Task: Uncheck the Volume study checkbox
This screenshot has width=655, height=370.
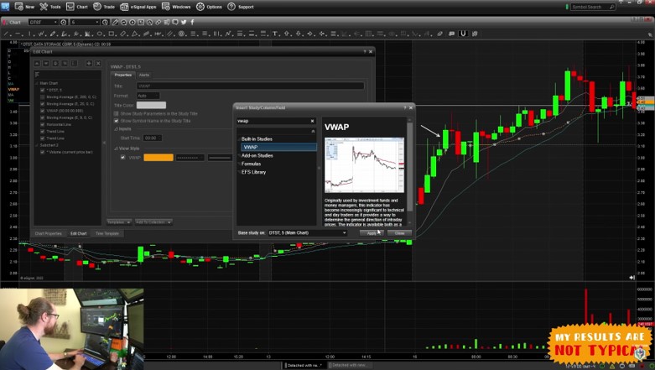Action: point(42,152)
